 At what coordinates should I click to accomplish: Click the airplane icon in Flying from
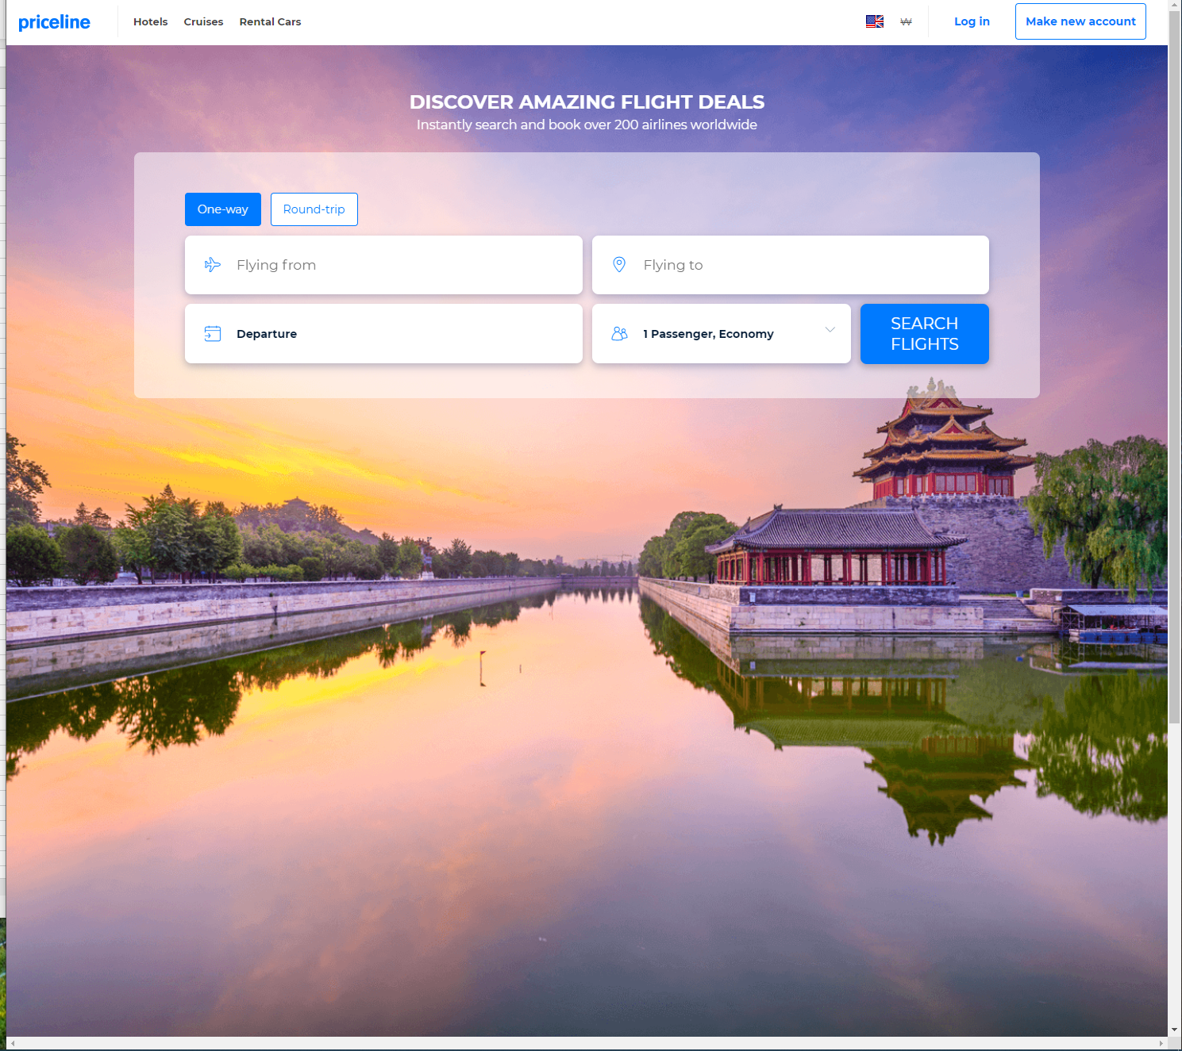pyautogui.click(x=212, y=265)
